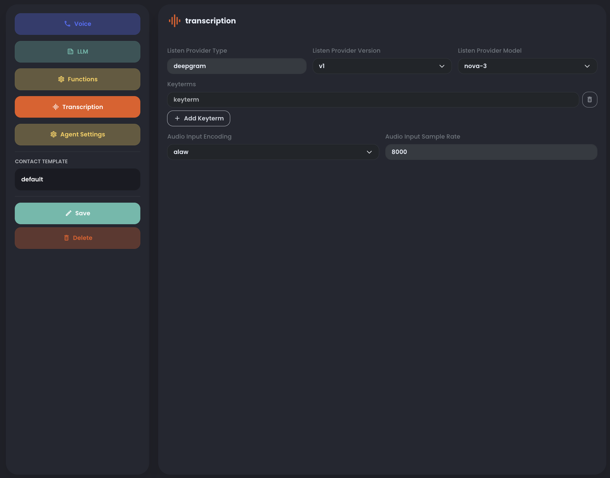Viewport: 610px width, 478px height.
Task: Expand Listen Provider Version dropdown
Action: [x=382, y=66]
